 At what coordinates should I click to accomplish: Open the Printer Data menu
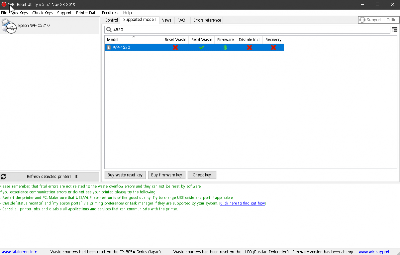tap(87, 13)
